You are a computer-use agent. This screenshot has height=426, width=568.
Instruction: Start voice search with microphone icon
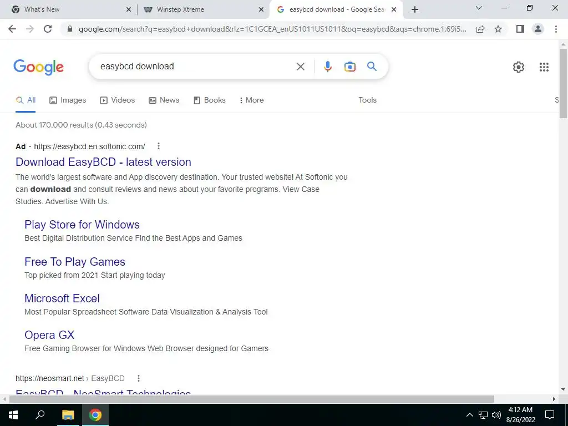pyautogui.click(x=328, y=67)
